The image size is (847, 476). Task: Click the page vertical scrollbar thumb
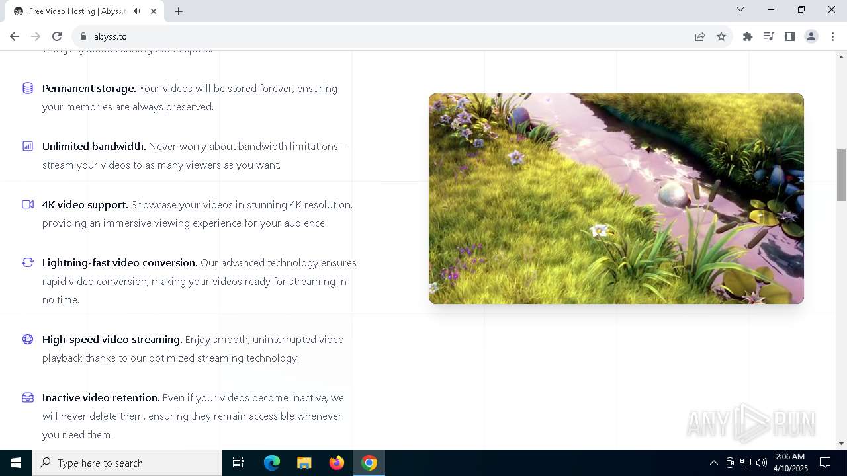841,175
